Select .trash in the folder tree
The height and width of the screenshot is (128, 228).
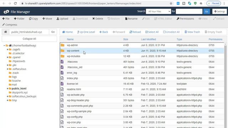pos(15,73)
